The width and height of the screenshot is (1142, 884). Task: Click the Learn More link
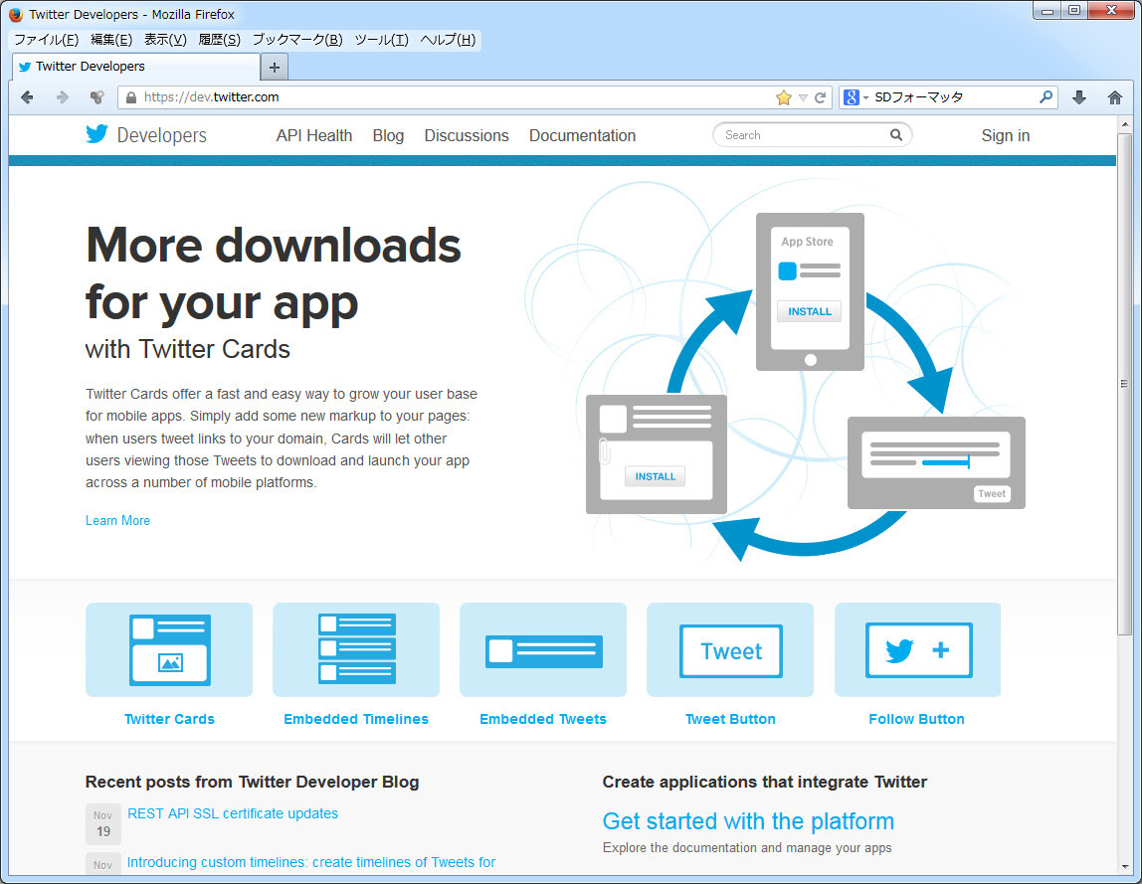118,521
